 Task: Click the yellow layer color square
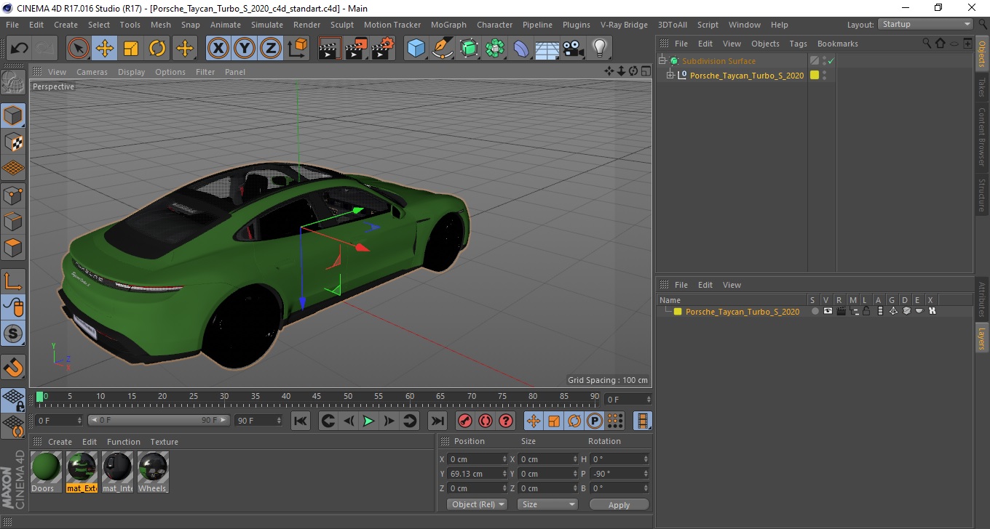point(678,312)
